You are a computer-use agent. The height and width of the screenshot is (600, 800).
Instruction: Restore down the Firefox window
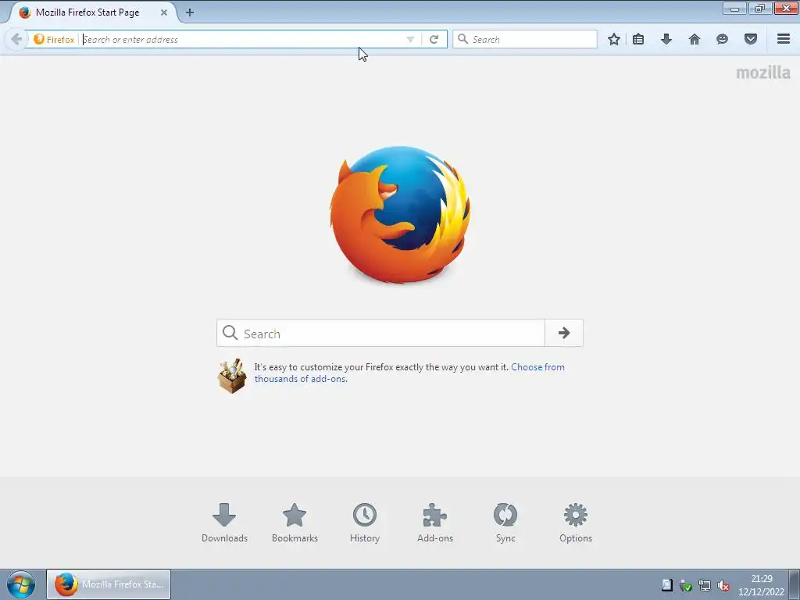click(760, 8)
